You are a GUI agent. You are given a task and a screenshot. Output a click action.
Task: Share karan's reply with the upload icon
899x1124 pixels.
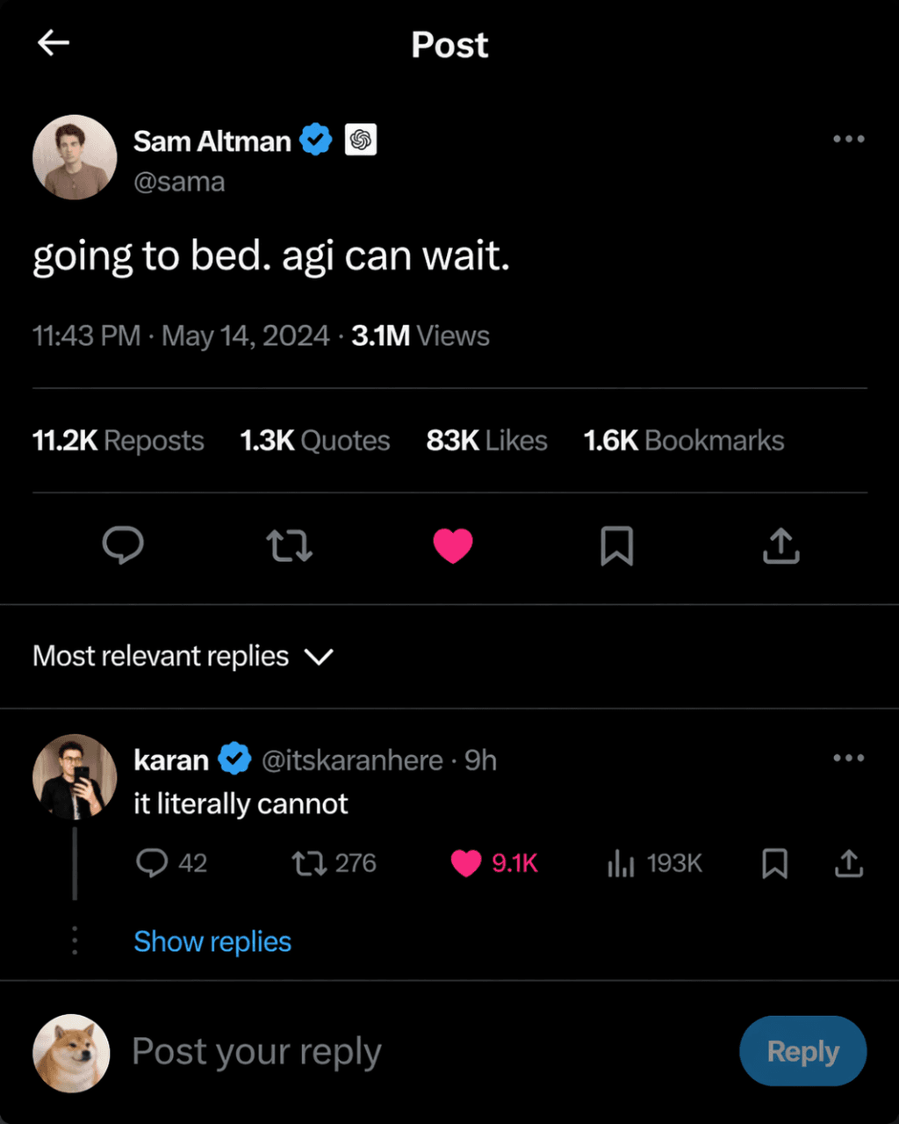click(848, 863)
